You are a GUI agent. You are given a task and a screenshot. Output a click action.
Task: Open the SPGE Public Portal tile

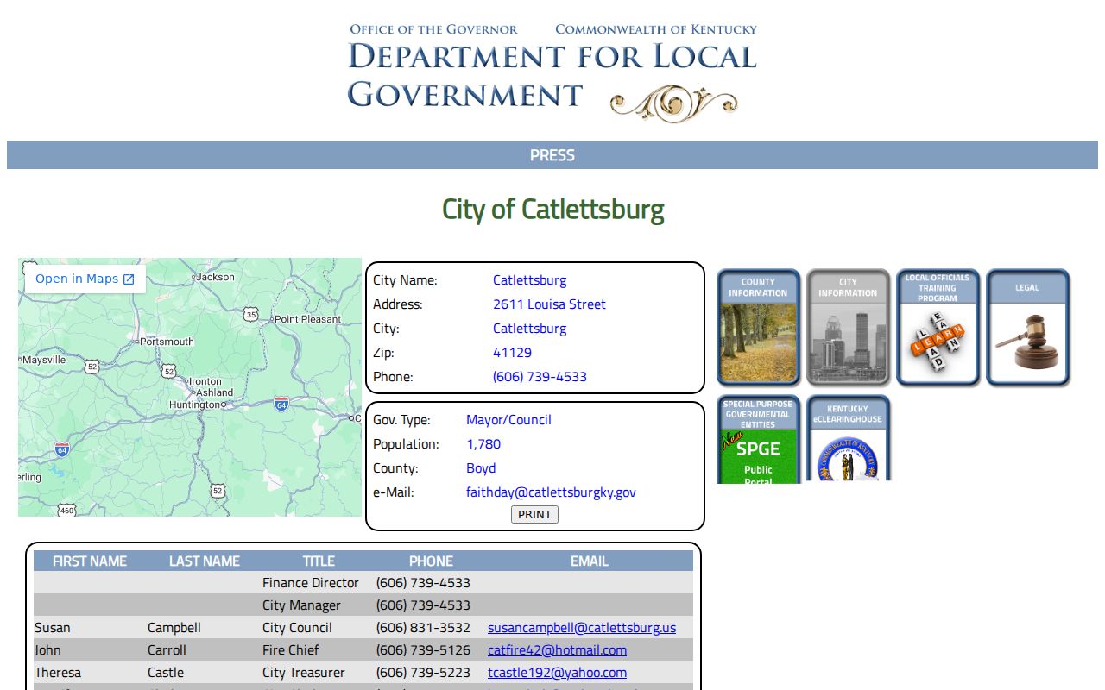pos(758,439)
